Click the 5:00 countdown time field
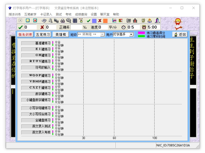Image resolution: width=205 pixels, height=153 pixels. coord(154,27)
